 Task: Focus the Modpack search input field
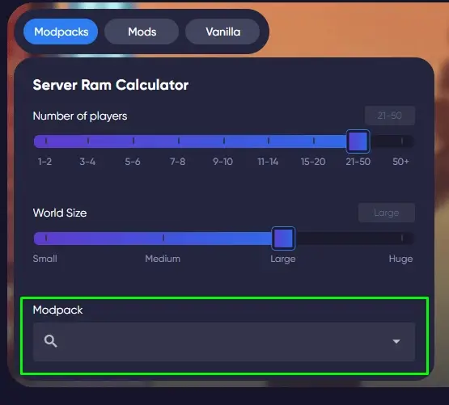coord(224,342)
